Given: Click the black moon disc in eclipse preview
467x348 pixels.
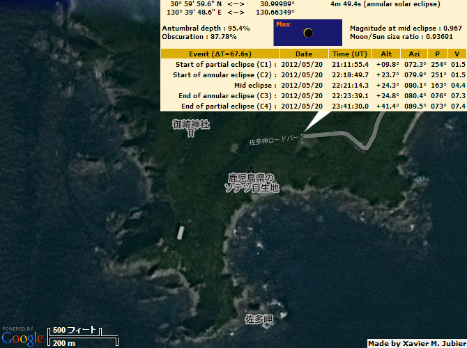Looking at the screenshot, I should click(x=308, y=33).
